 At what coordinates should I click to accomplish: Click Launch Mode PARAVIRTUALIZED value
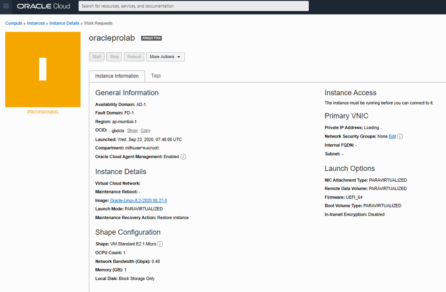pos(144,209)
